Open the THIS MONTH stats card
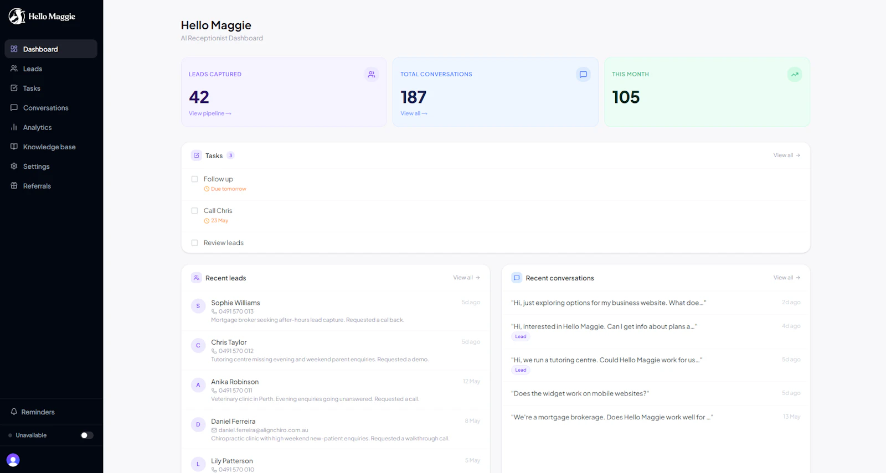Viewport: 886px width, 473px height. 707,92
